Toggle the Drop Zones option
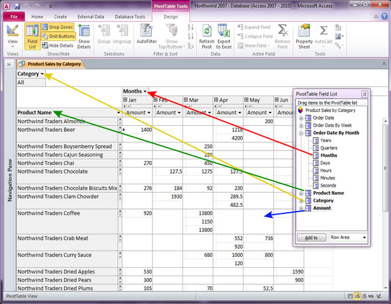Image resolution: width=391 pixels, height=304 pixels. (59, 28)
